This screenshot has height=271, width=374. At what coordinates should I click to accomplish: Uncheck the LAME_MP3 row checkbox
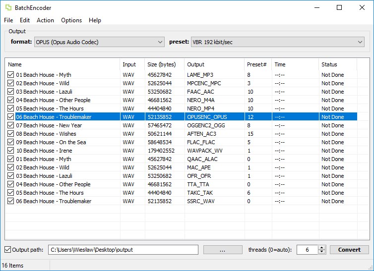[10, 75]
